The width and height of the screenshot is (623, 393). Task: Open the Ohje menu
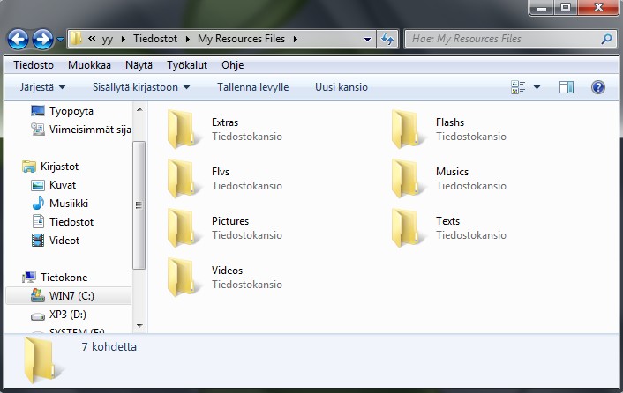[x=232, y=65]
